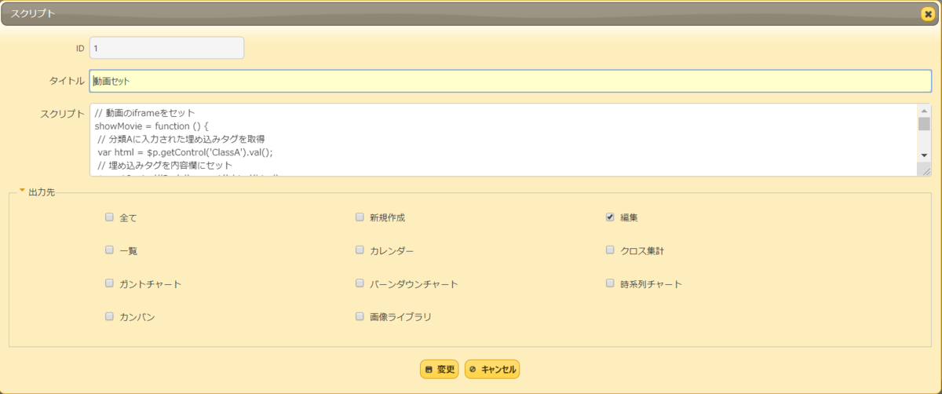Click the 出力先 legend label
Viewport: 942px width, 394px height.
point(42,192)
